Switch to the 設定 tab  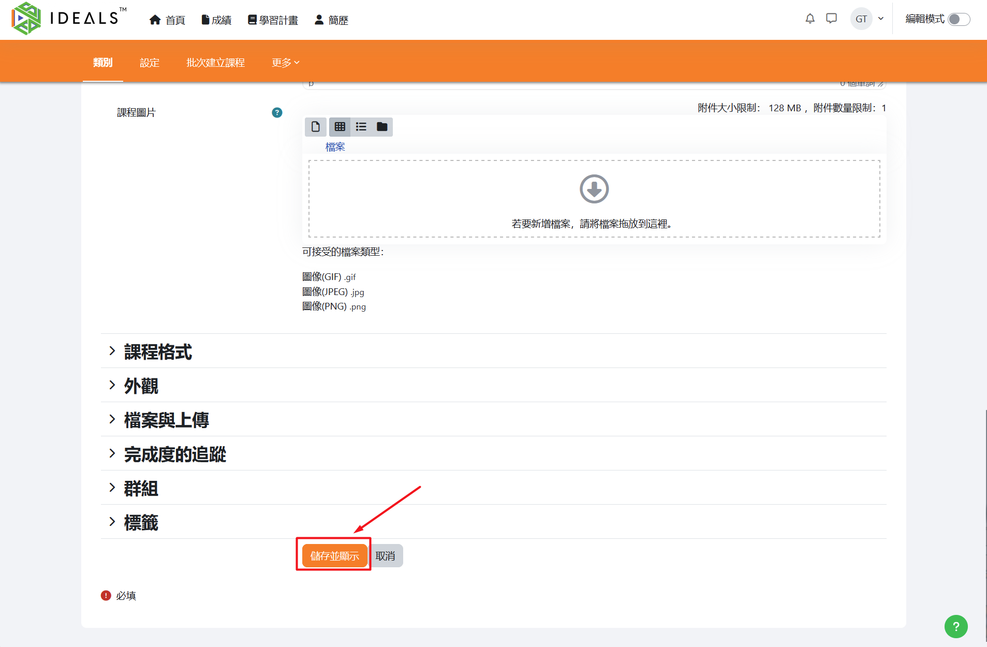point(150,63)
